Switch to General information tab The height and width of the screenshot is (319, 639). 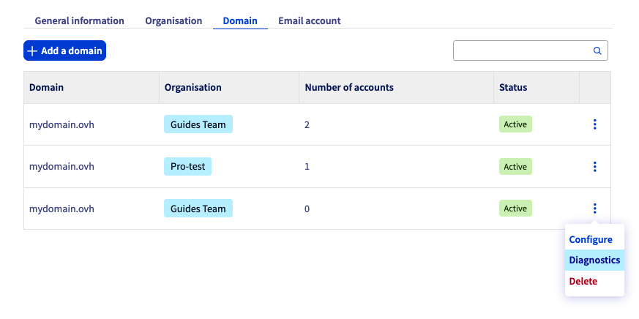coord(79,20)
